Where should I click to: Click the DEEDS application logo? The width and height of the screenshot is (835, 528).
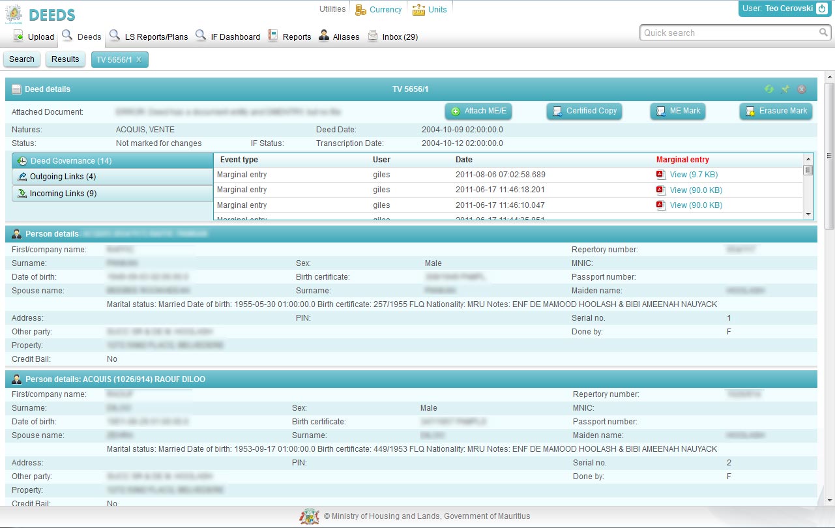(x=40, y=14)
